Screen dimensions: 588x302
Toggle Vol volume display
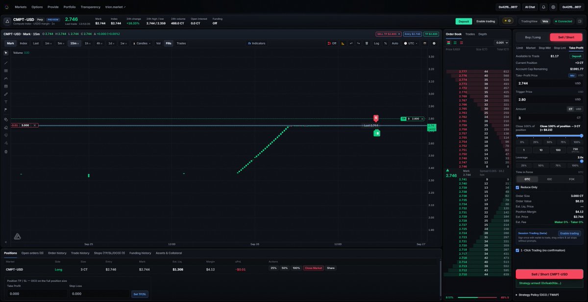click(158, 43)
